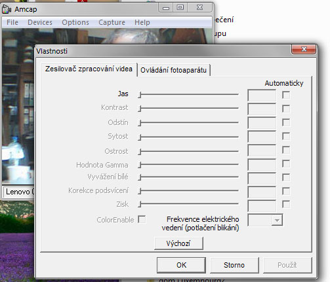This screenshot has width=330, height=282.
Task: Enable Automaticky checkbox for Ostrost
Action: [286, 150]
